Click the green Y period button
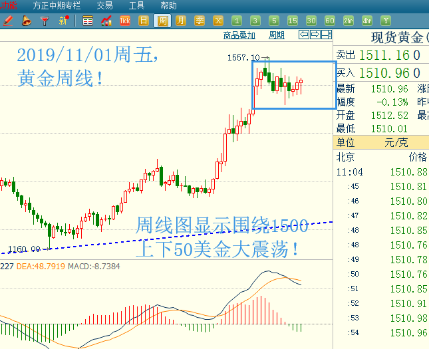 point(386,21)
